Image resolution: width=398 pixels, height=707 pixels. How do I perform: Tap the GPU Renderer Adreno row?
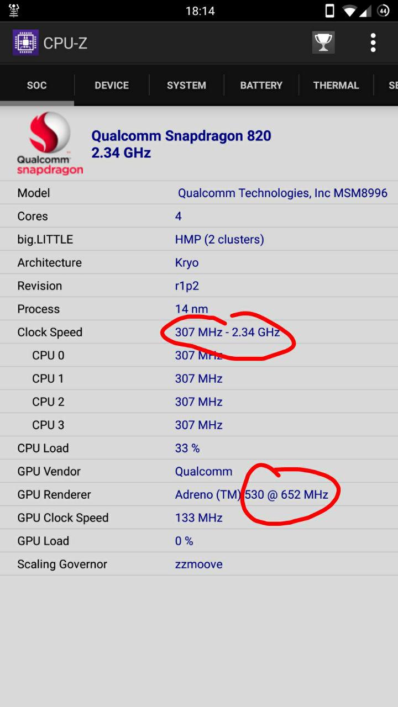tap(199, 494)
